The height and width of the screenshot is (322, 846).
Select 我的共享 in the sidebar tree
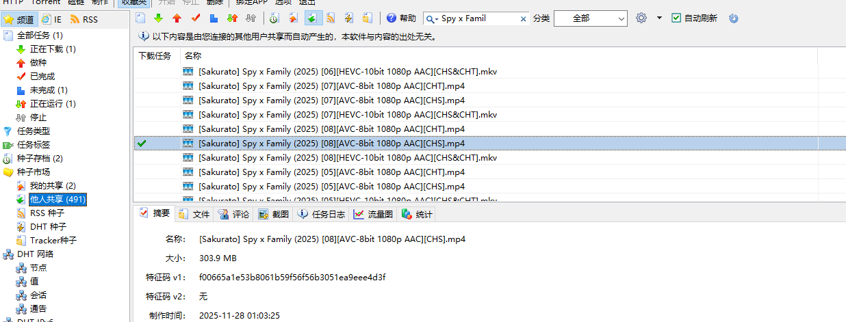[x=52, y=186]
